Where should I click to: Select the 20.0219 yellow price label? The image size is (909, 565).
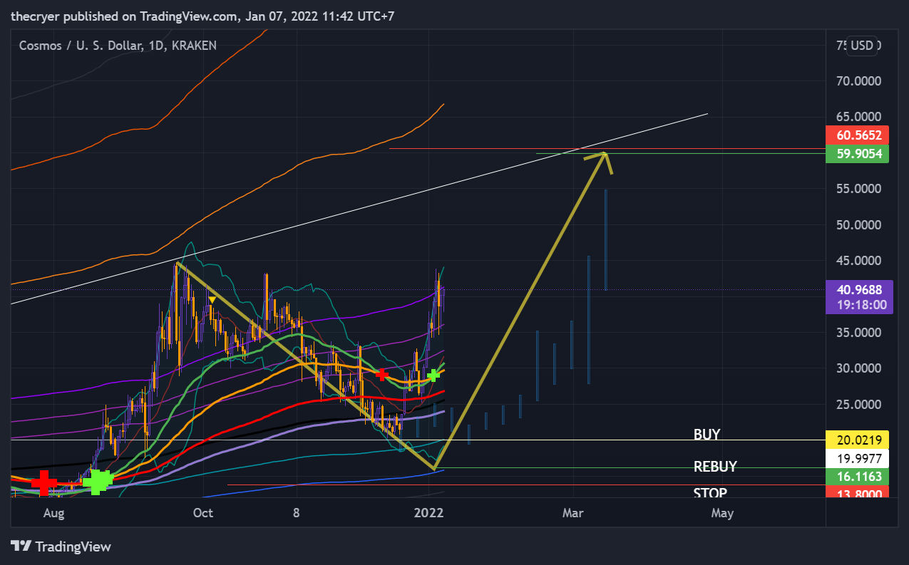coord(857,440)
